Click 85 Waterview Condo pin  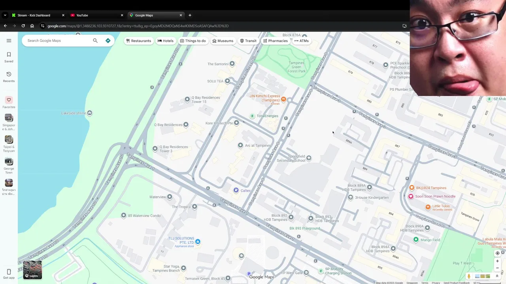click(124, 216)
